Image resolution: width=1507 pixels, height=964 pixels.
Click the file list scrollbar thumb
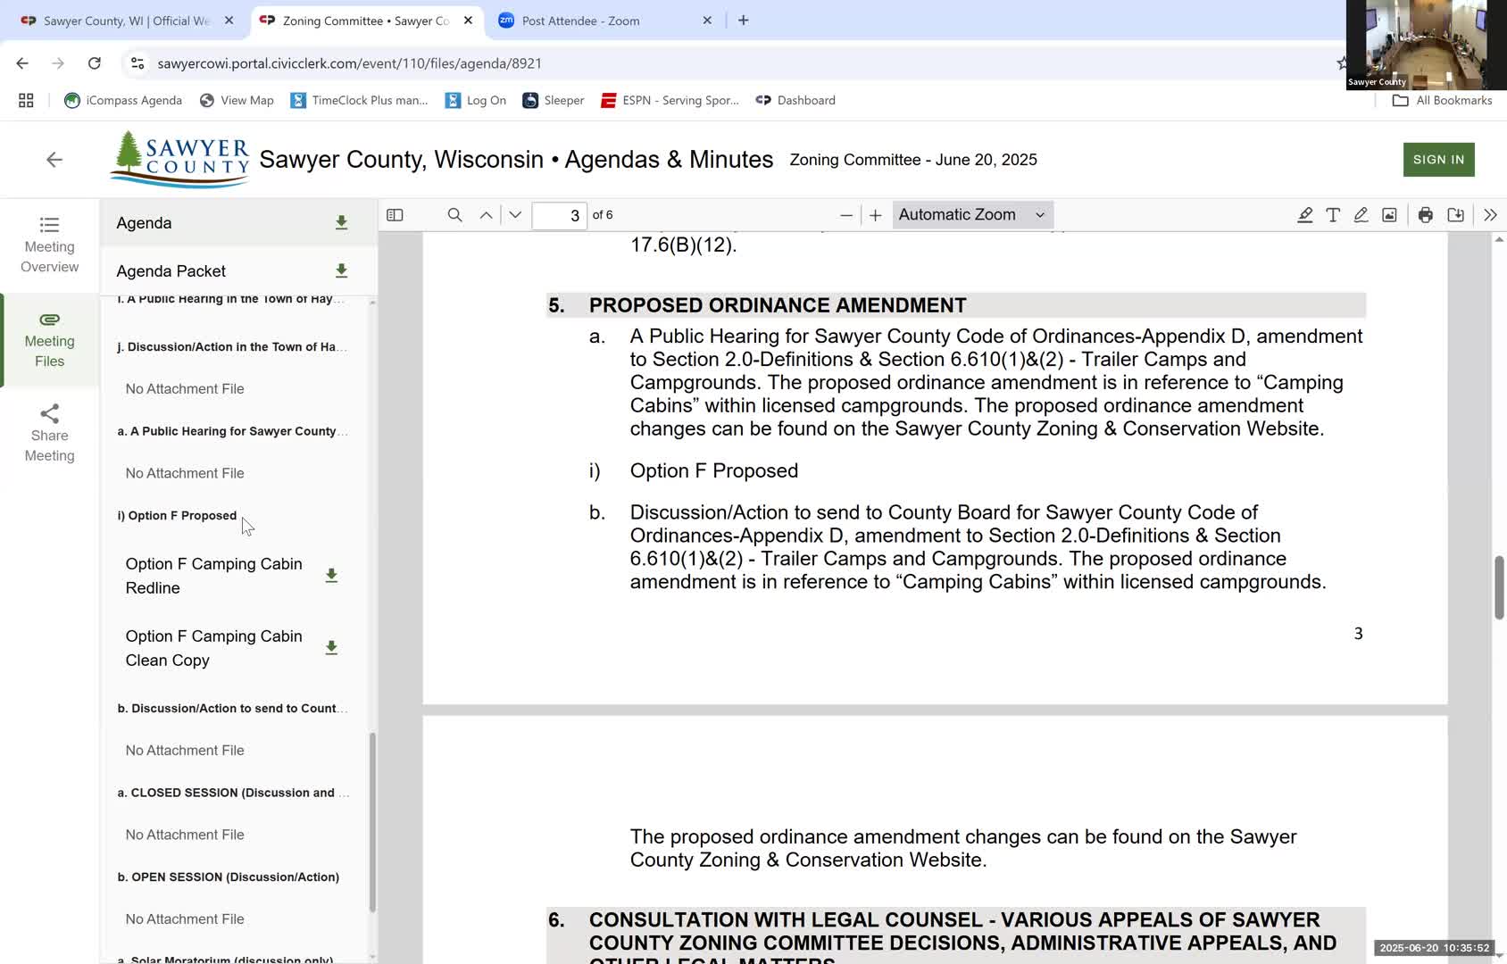[x=372, y=822]
